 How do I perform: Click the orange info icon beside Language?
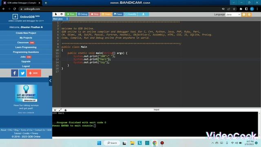pyautogui.click(x=244, y=15)
